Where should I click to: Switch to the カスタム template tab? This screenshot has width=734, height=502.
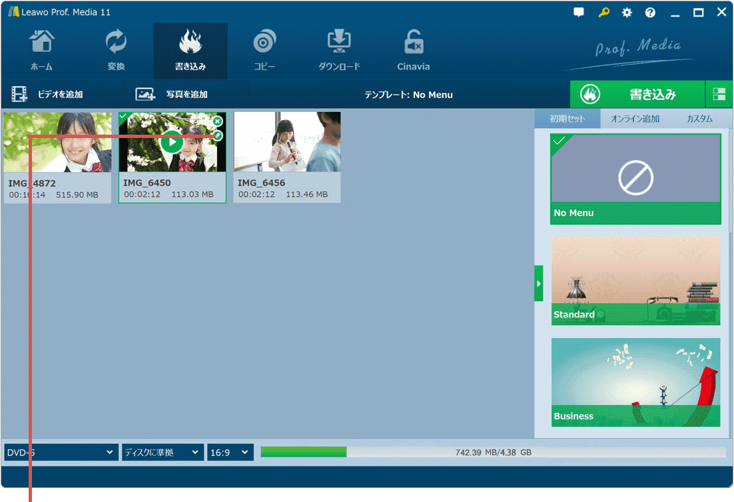(x=699, y=119)
